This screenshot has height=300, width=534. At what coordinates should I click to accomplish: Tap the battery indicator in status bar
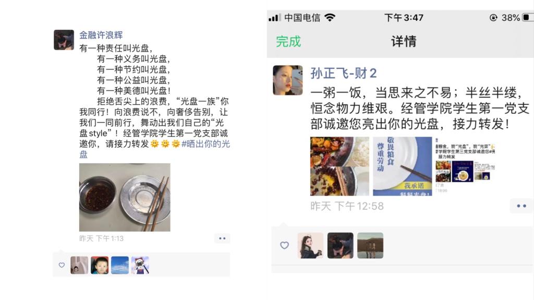[526, 17]
